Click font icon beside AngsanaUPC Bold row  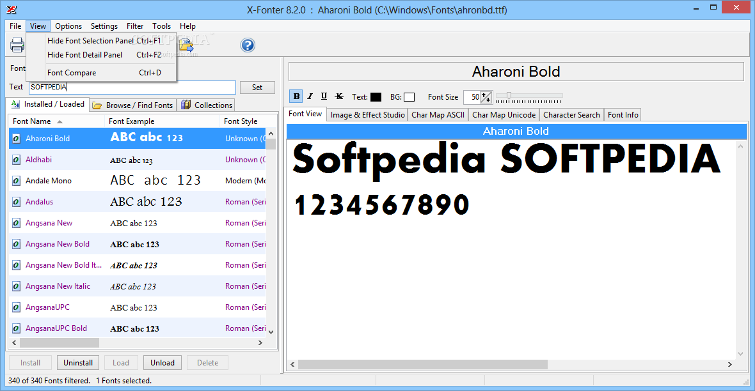(x=17, y=328)
